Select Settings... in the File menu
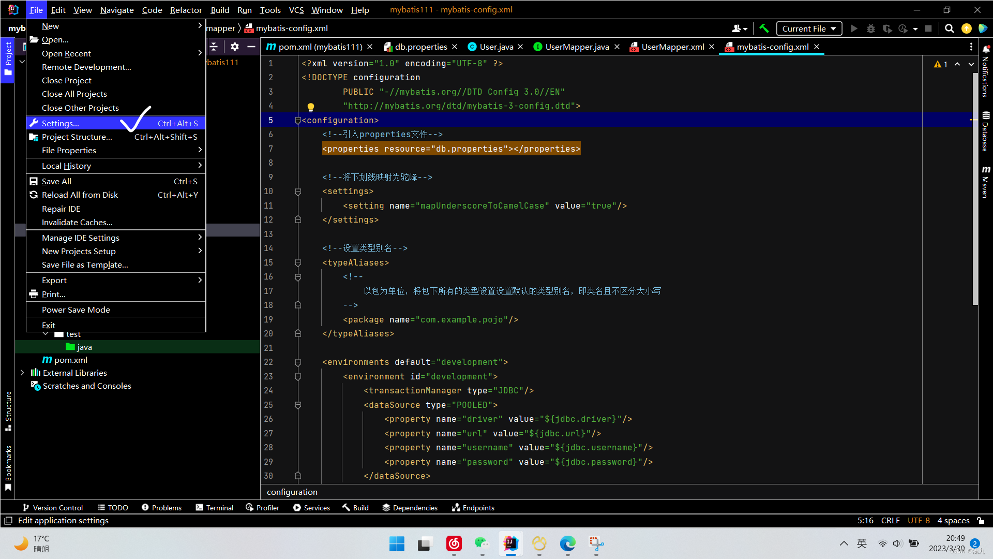 (x=61, y=123)
